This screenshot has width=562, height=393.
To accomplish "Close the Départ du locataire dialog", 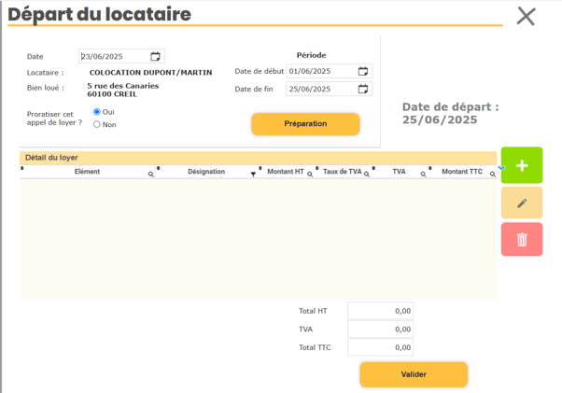I will click(x=526, y=17).
